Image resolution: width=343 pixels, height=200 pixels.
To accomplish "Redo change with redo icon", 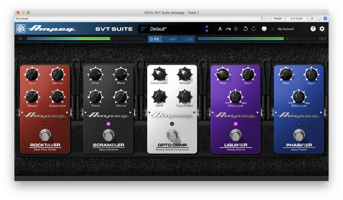I will (x=254, y=29).
